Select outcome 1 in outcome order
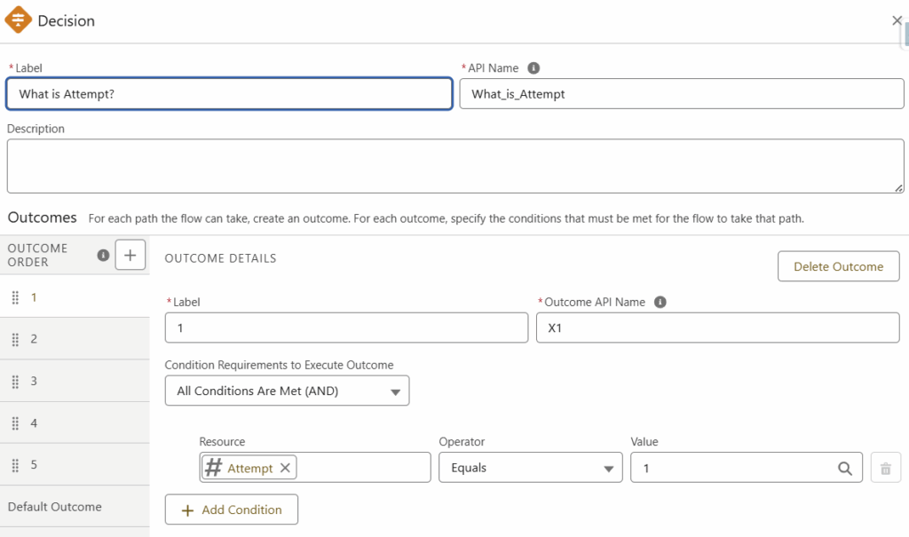 34,297
